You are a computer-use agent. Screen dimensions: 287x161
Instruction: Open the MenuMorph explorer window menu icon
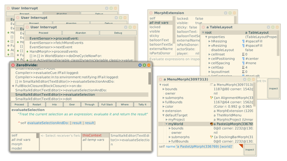pos(244,80)
